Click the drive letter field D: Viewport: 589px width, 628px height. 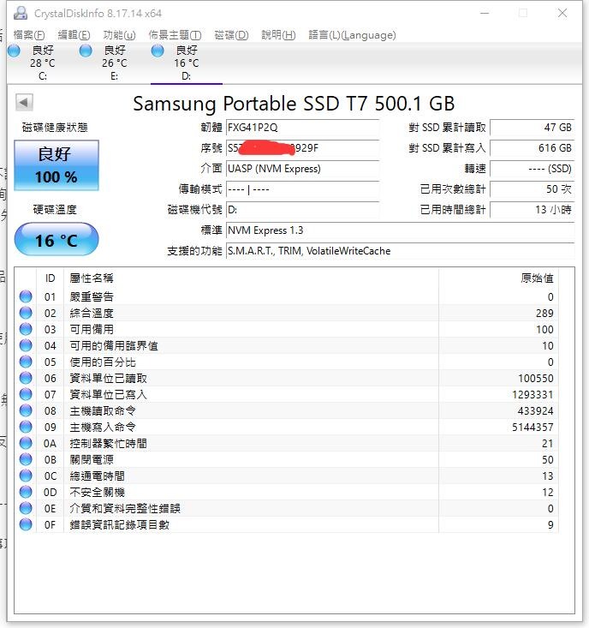pyautogui.click(x=302, y=209)
